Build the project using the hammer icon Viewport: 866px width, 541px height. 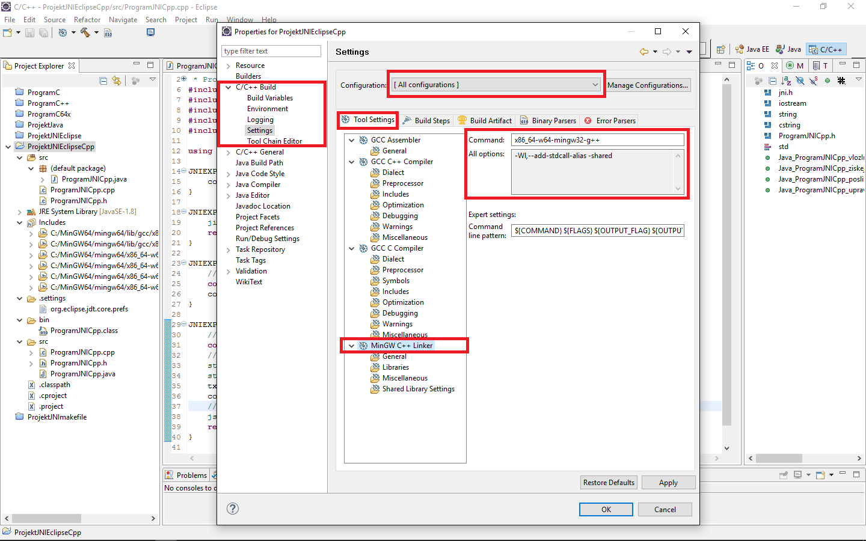[84, 33]
